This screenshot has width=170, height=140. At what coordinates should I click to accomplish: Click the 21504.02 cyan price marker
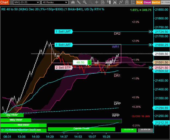click(x=161, y=71)
